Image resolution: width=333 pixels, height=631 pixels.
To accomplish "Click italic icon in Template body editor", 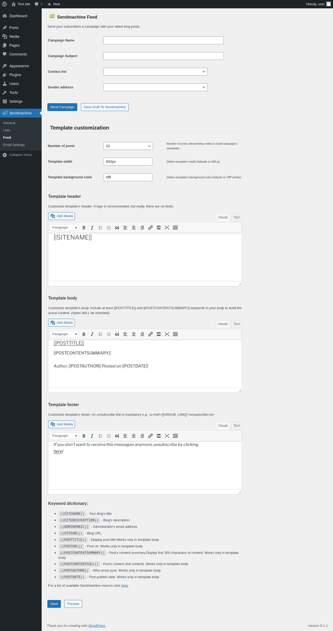I will point(92,334).
